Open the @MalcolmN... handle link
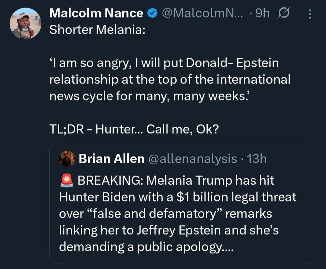The image size is (326, 269). tap(202, 13)
